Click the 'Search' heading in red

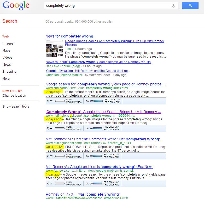[10, 21]
